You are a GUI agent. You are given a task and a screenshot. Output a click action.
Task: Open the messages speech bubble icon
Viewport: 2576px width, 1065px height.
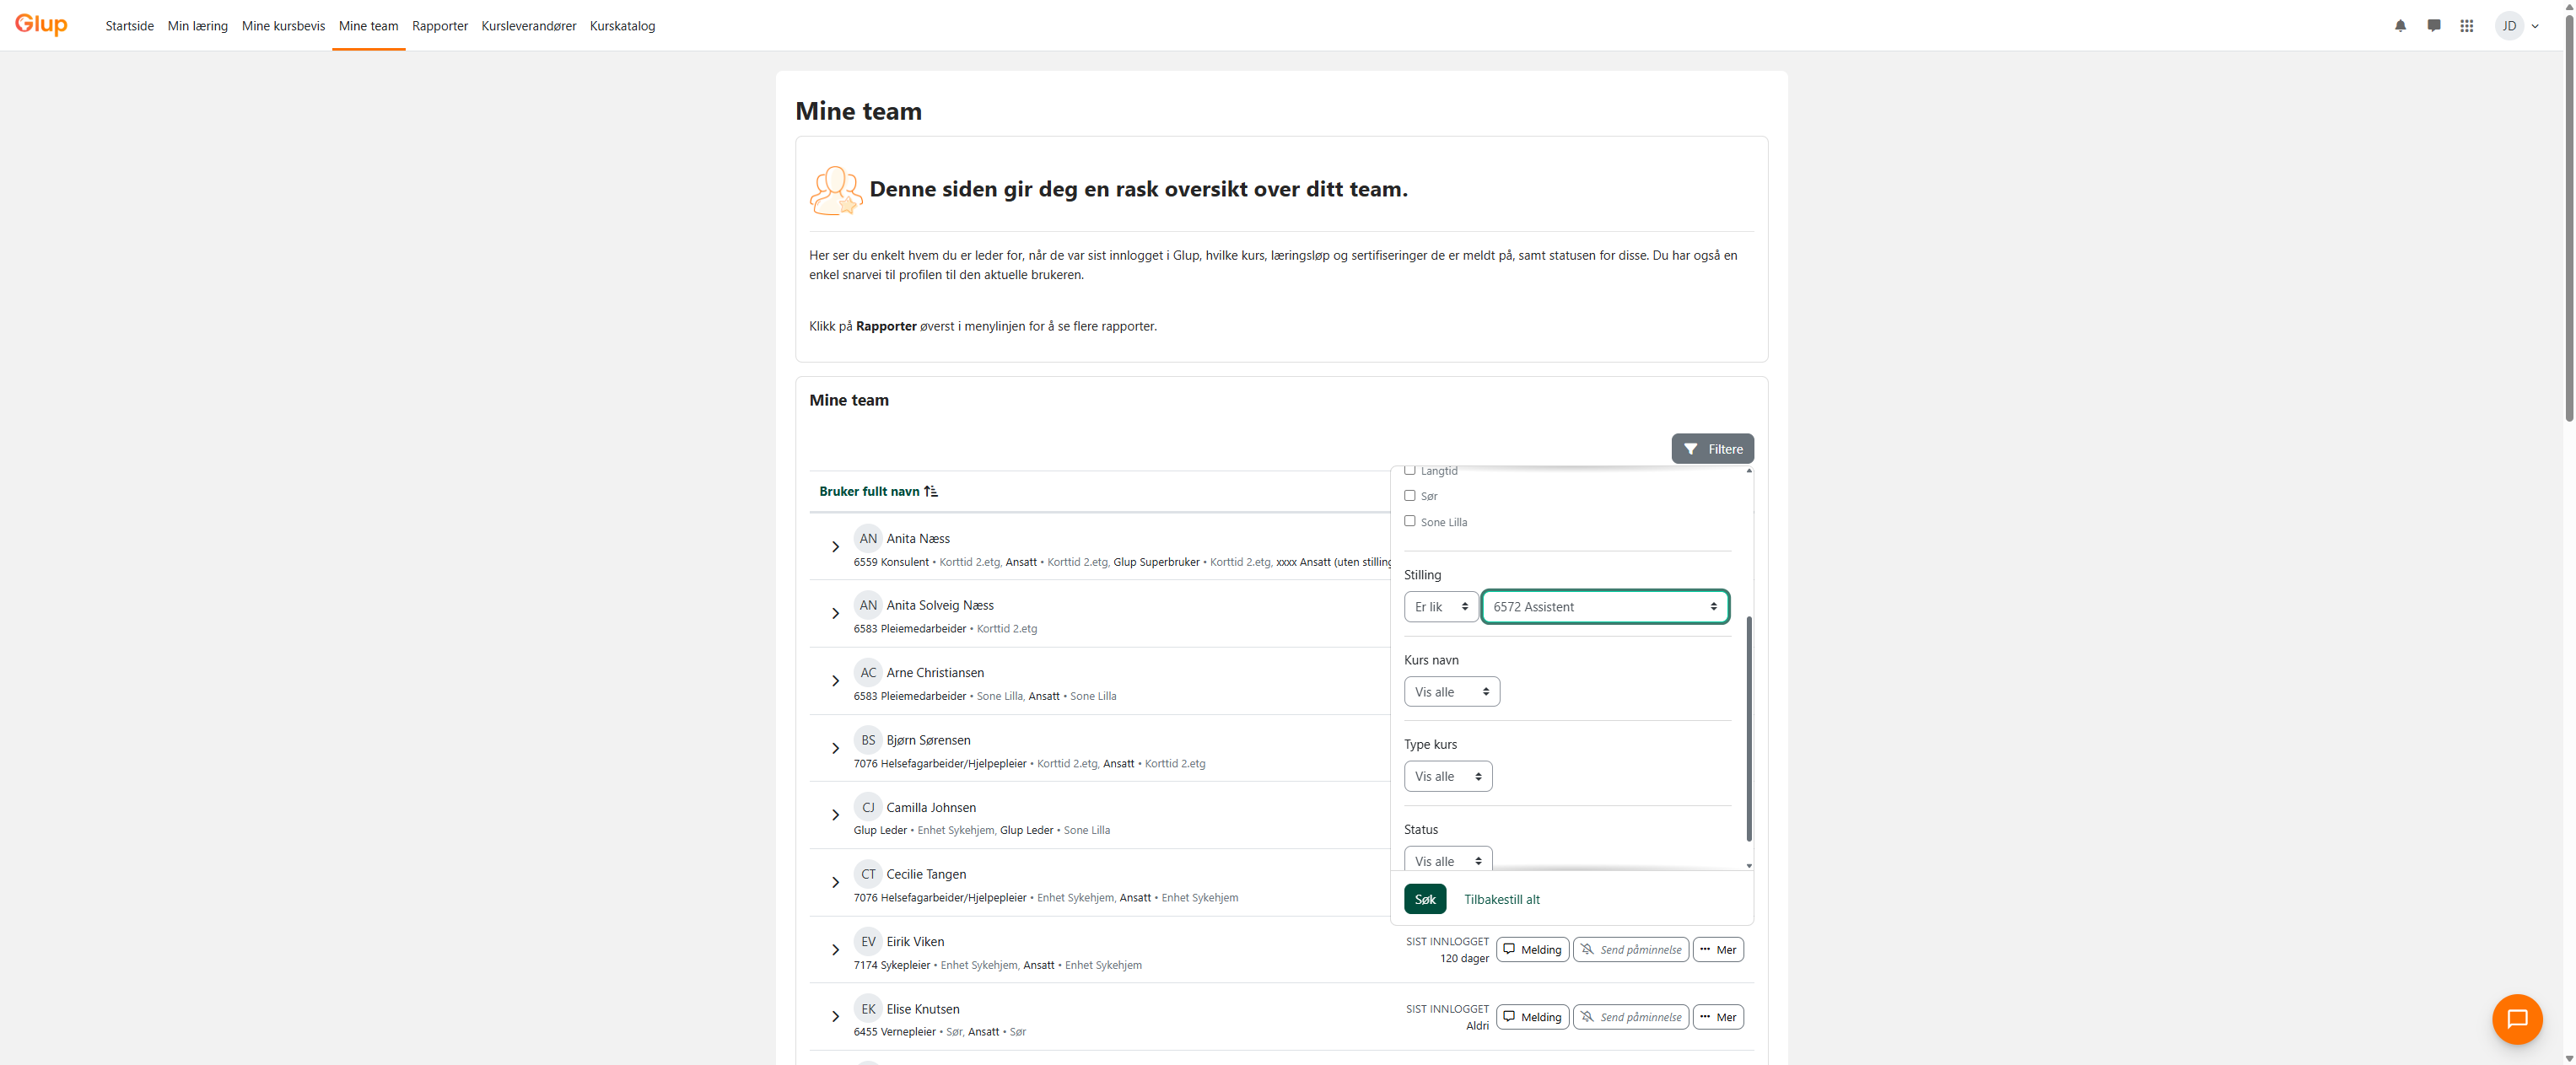pyautogui.click(x=2434, y=26)
